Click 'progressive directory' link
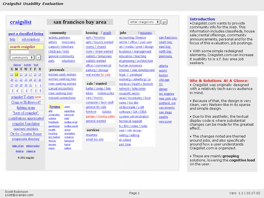This screenshot has height=198, width=264. 26,139
